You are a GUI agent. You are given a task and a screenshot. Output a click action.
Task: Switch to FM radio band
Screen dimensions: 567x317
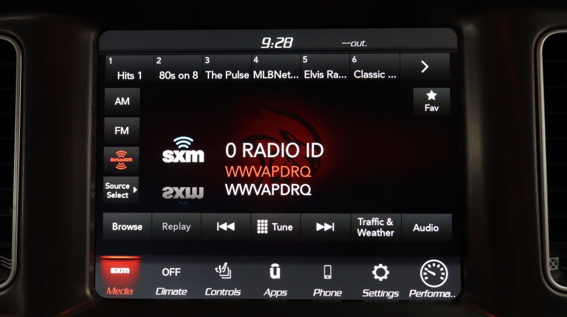(122, 131)
